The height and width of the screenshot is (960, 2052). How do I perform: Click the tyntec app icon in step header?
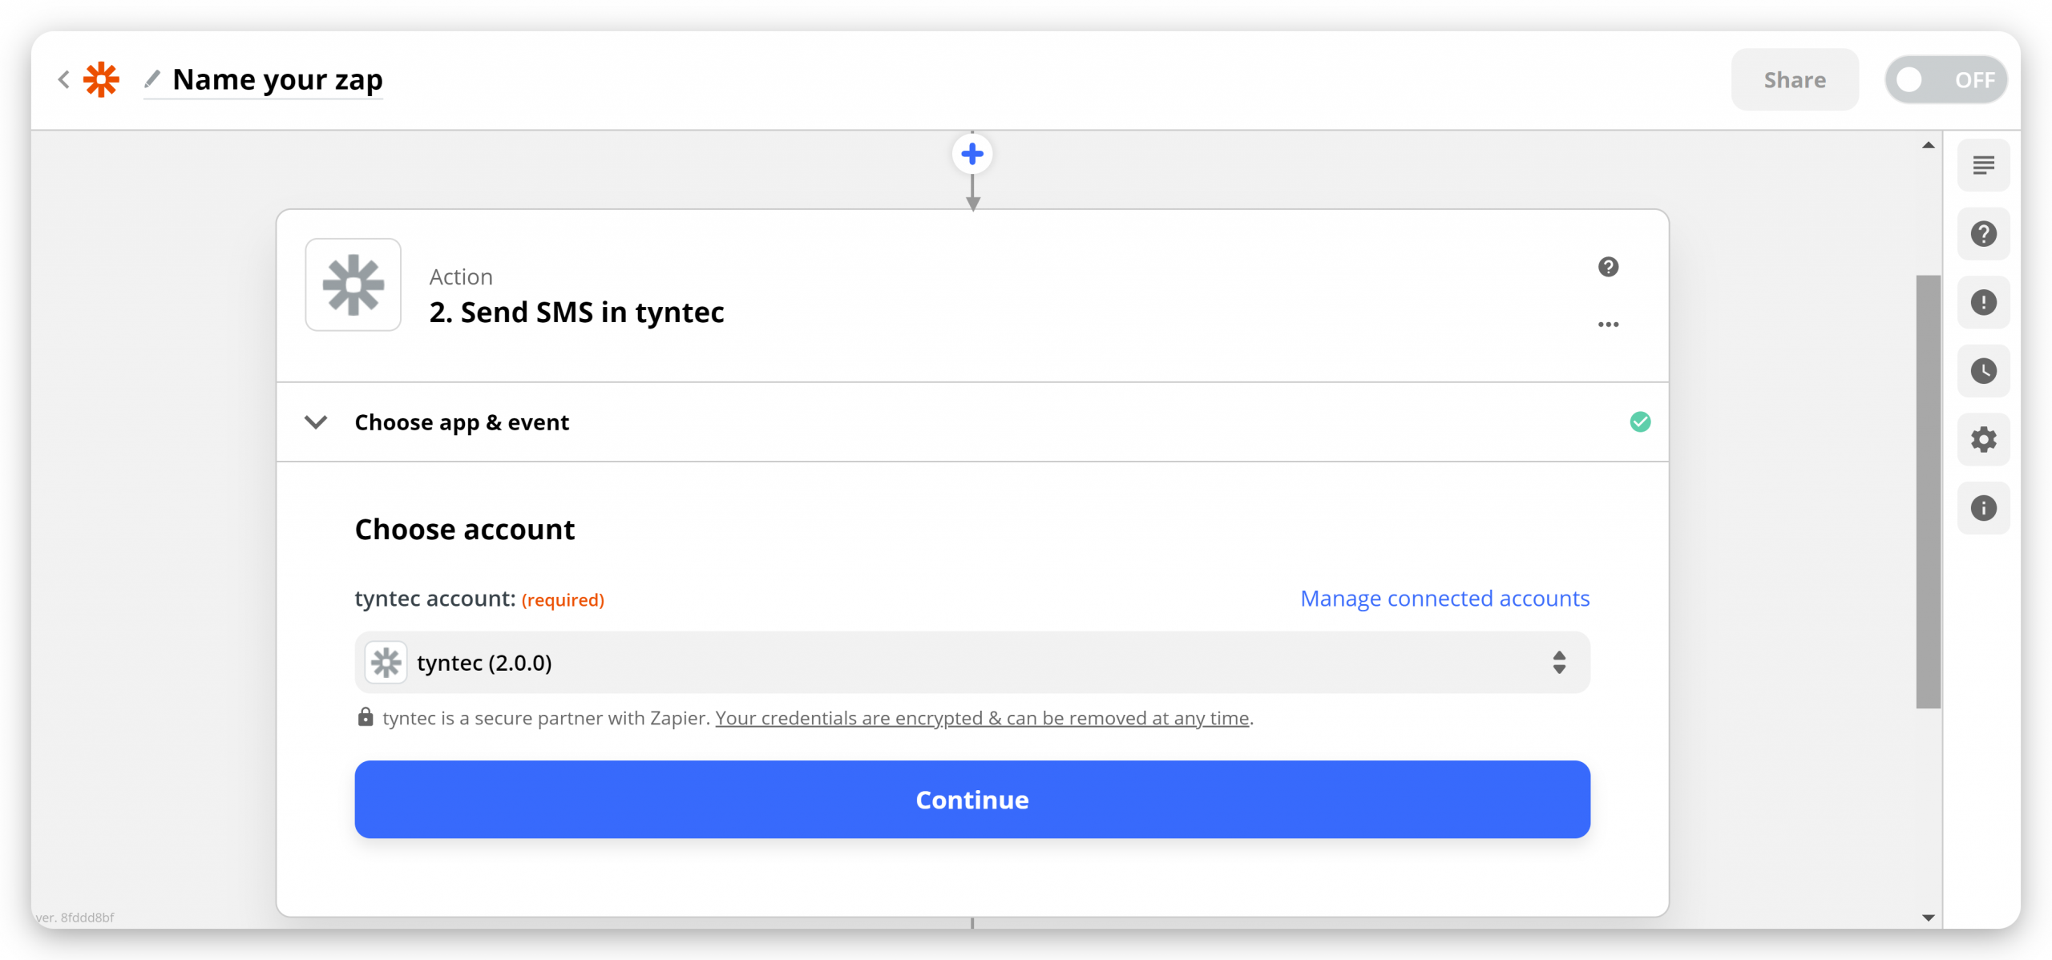coord(353,284)
